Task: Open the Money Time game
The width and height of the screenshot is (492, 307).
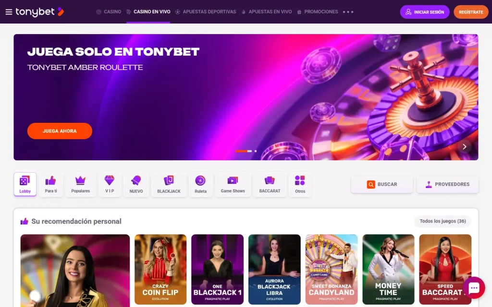Action: [x=388, y=270]
